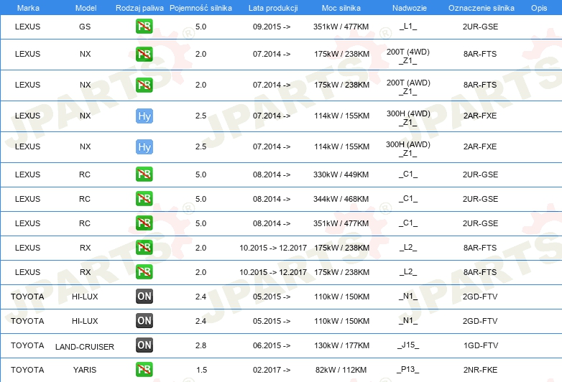
Task: Select 2AR-FXE engine code in 300H (AWD) row
Action: pyautogui.click(x=480, y=146)
